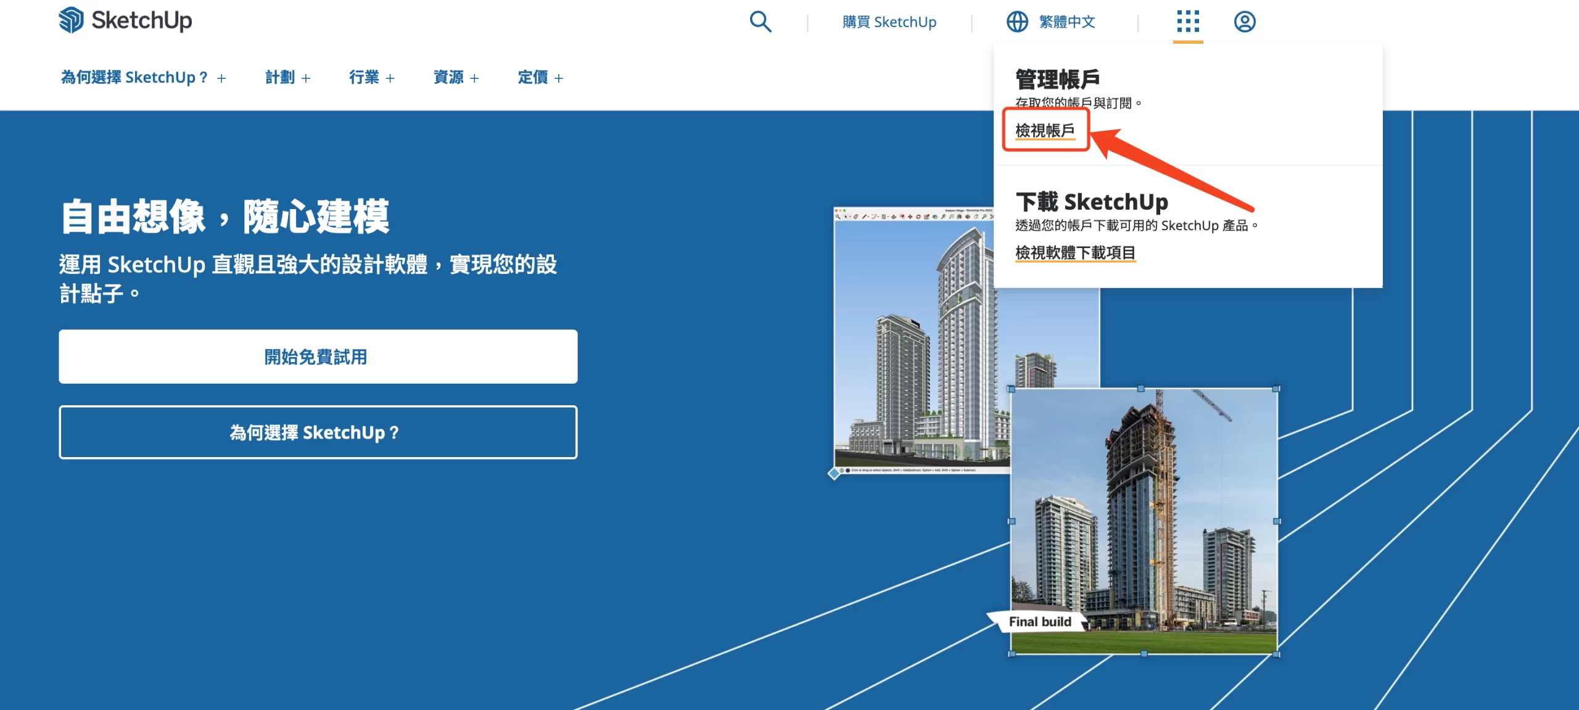Toggle the apps grid icon
The height and width of the screenshot is (710, 1579).
pos(1187,22)
